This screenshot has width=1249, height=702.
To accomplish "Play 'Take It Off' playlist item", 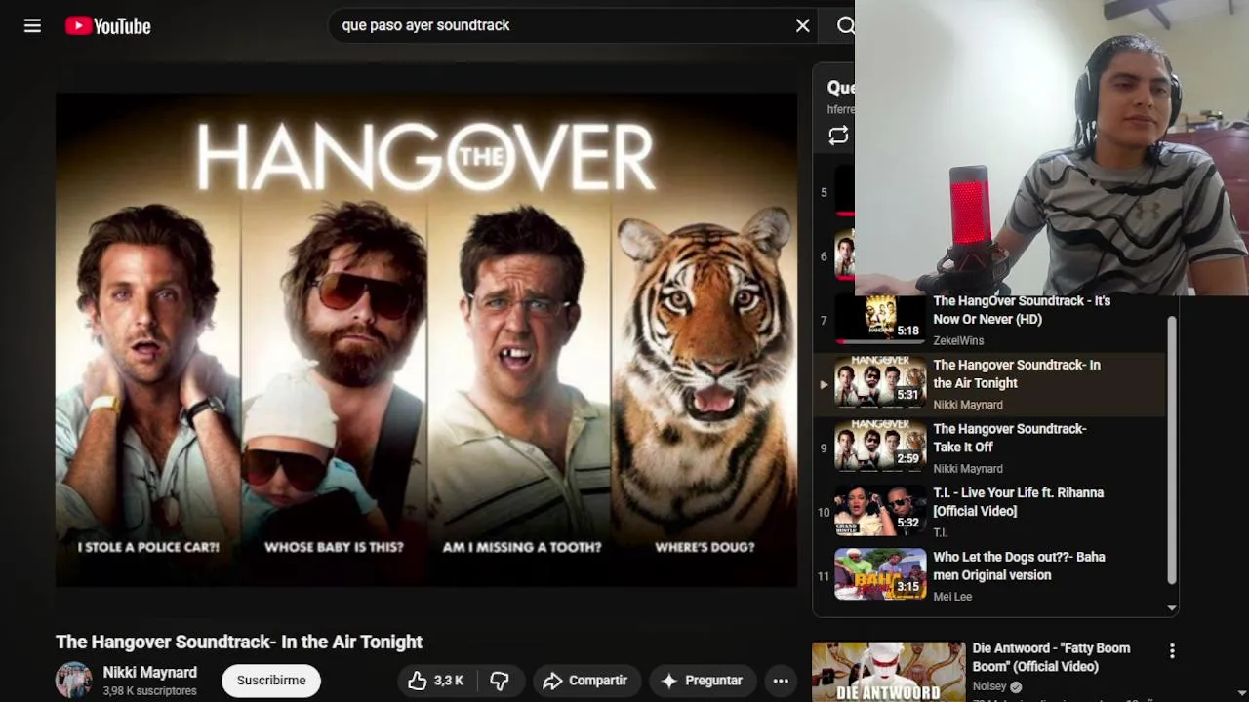I will 1009,438.
